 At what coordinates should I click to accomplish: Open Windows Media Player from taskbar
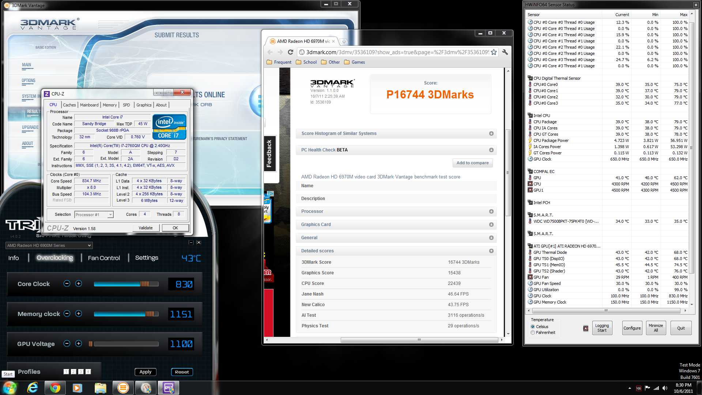click(78, 388)
